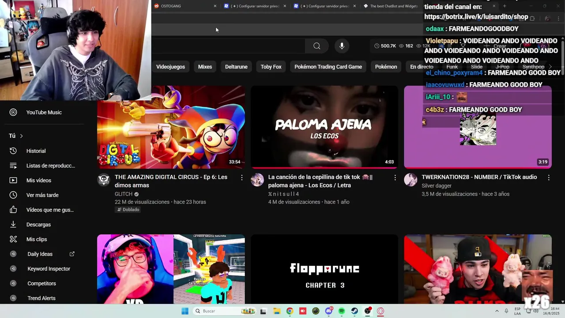The width and height of the screenshot is (565, 318).
Task: Open File Explorer from taskbar
Action: 276,311
